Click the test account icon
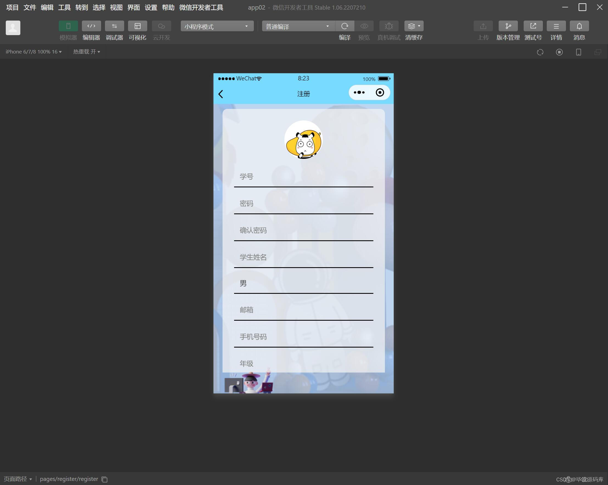 pos(533,26)
